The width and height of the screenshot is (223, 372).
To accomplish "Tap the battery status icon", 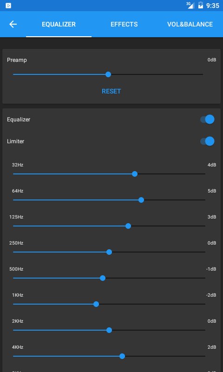I will [x=201, y=5].
